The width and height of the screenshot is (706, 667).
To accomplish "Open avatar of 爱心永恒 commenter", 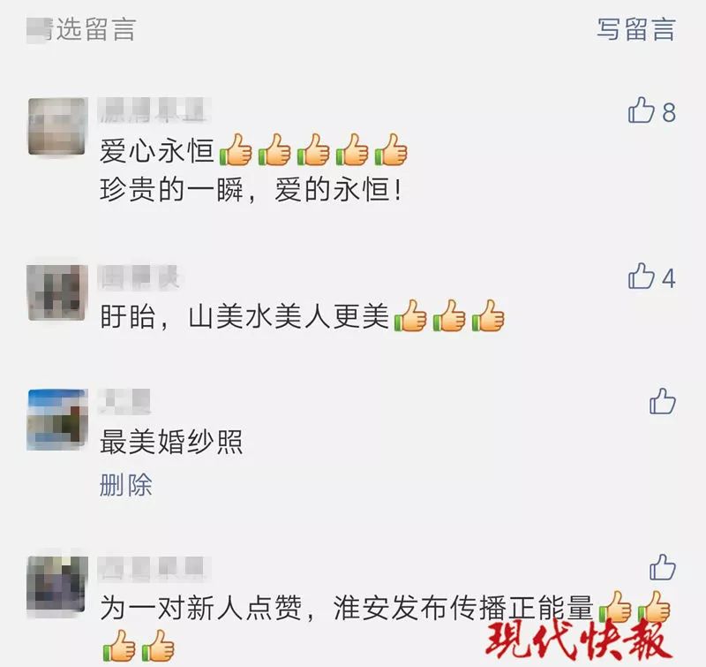I will (56, 126).
